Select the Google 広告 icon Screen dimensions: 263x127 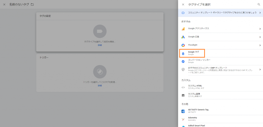183,37
